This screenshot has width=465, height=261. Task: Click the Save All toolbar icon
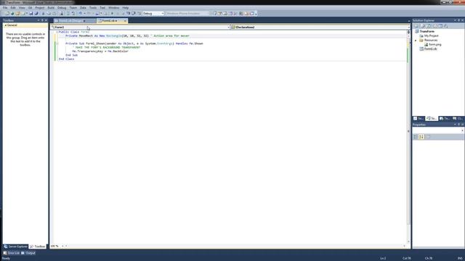coord(36,14)
